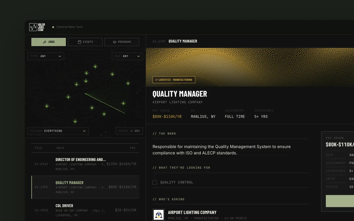Click the Airport Lighting Company logo thumbnail
Screen dimensions: 354x221
[x=159, y=215]
